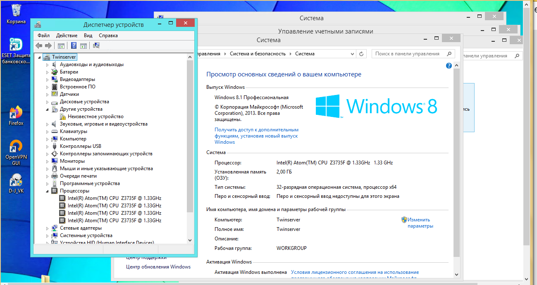Expand the Видеоадаптеры tree node

pyautogui.click(x=47, y=80)
